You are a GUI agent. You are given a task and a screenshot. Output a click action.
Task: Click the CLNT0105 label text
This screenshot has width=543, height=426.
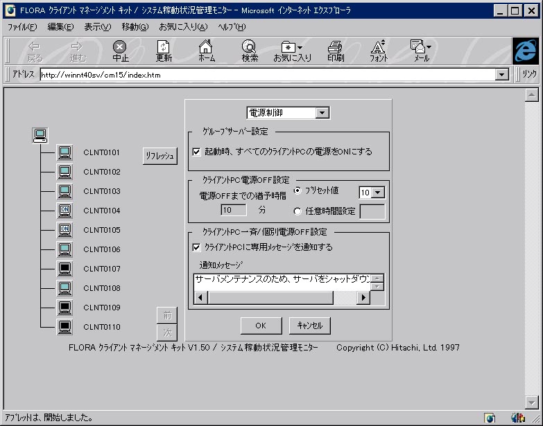(x=101, y=230)
